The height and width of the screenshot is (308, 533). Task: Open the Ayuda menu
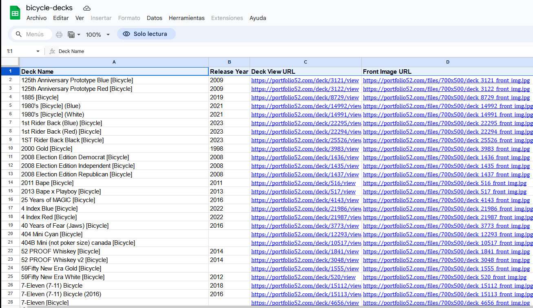pyautogui.click(x=258, y=18)
